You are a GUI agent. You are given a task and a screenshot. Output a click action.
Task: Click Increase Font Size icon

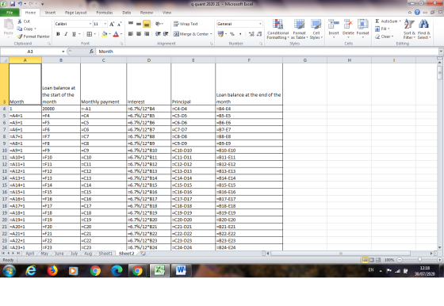112,24
